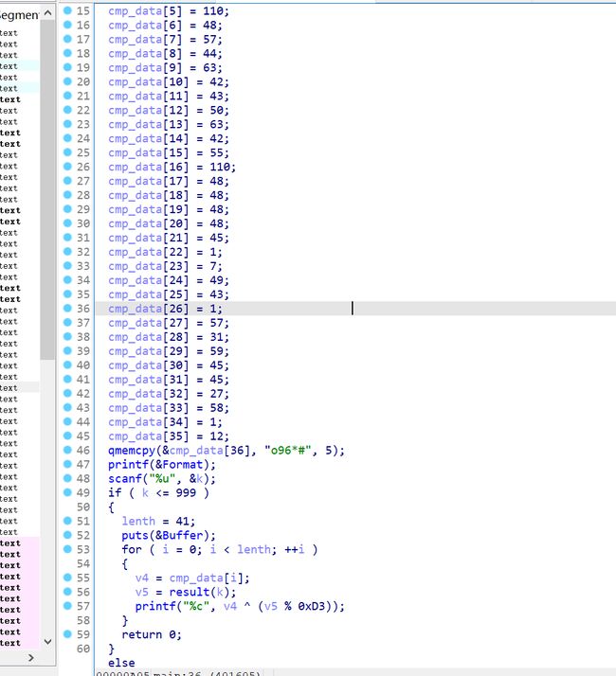Click line number 50
616x676 pixels.
click(83, 507)
